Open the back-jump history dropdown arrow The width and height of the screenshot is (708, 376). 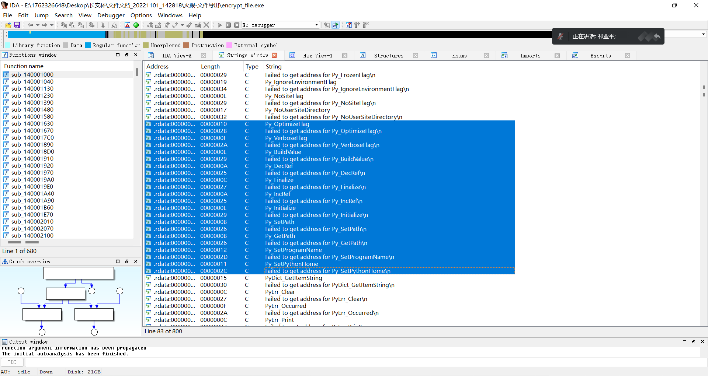(x=38, y=25)
